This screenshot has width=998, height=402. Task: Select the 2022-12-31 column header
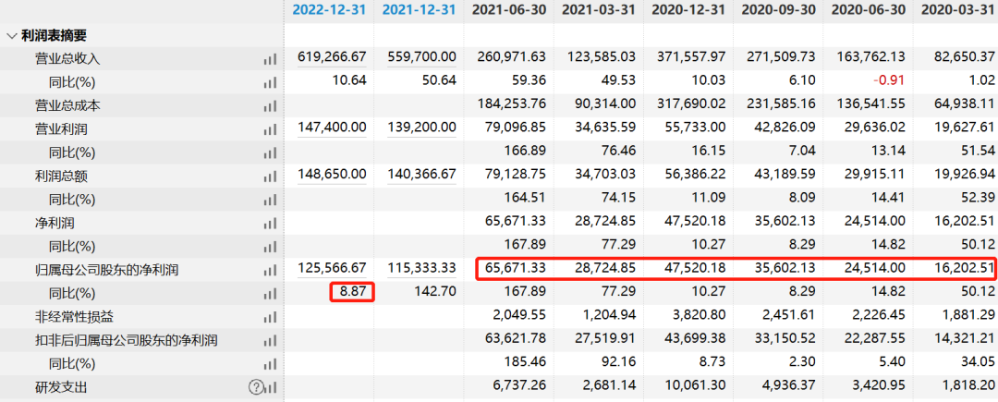click(330, 10)
